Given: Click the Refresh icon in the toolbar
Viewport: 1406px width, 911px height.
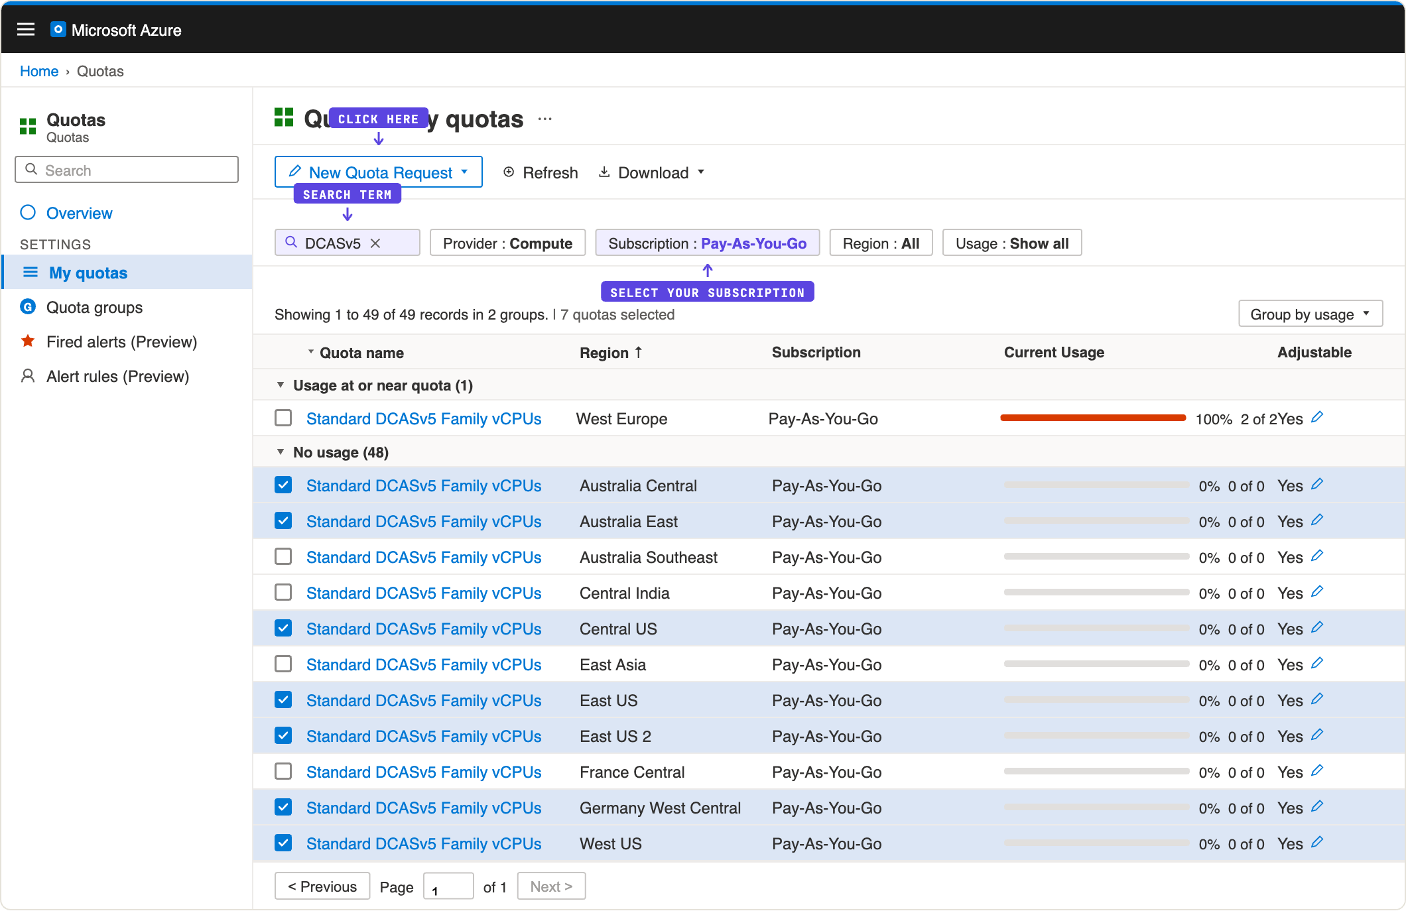Looking at the screenshot, I should (509, 172).
